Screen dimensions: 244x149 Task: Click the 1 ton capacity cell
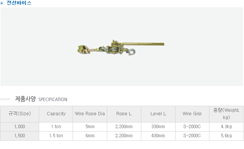coord(56,127)
